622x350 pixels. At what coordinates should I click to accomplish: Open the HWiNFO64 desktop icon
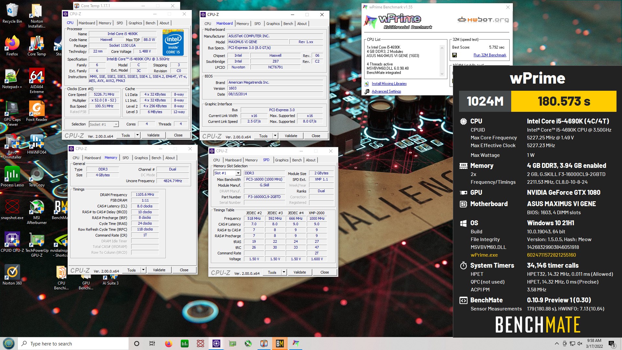point(37,144)
